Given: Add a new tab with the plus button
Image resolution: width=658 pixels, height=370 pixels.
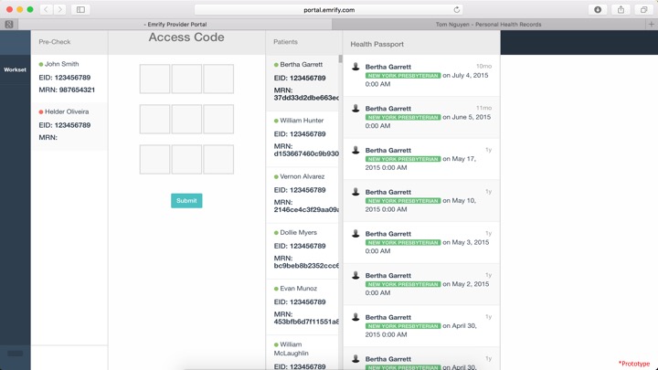Looking at the screenshot, I should (652, 25).
